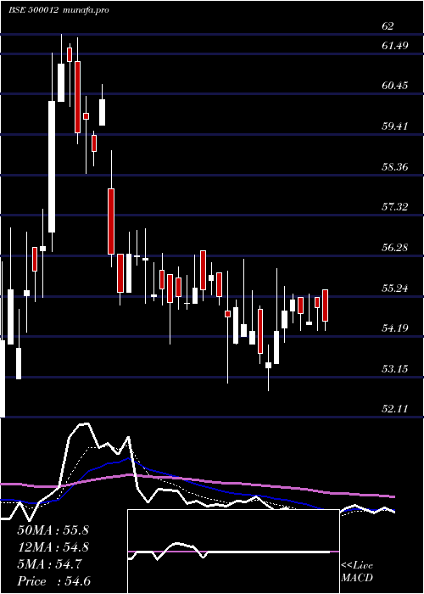424x594 pixels.
Task: Click inside the Live MACD inset chart
Action: 233,552
